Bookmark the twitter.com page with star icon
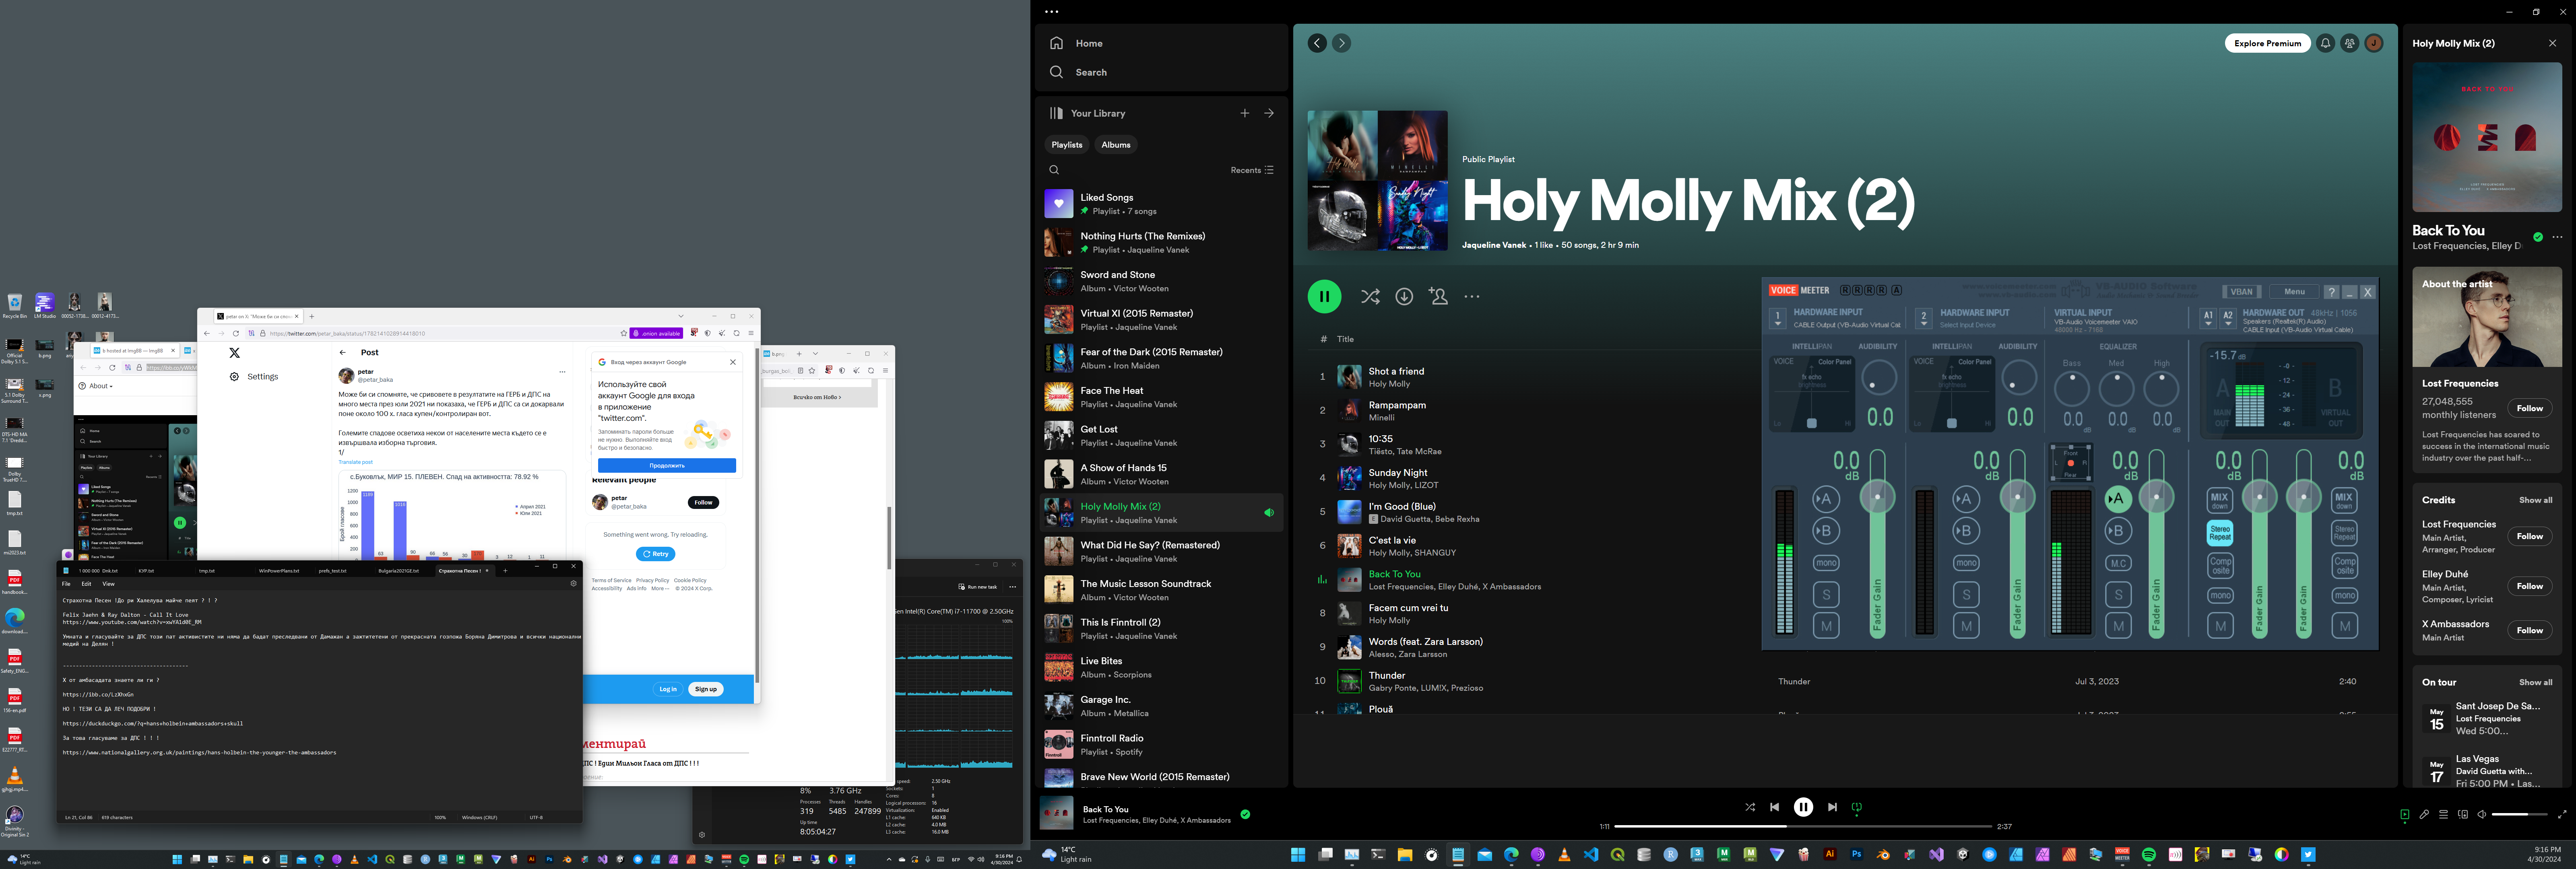 pos(623,333)
